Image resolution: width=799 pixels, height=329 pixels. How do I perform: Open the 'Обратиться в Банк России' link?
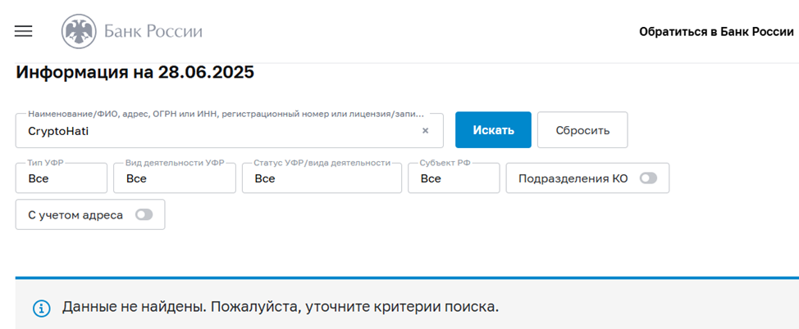click(x=716, y=32)
